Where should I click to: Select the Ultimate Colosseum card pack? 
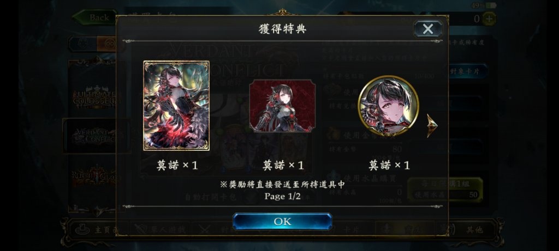[x=94, y=94]
